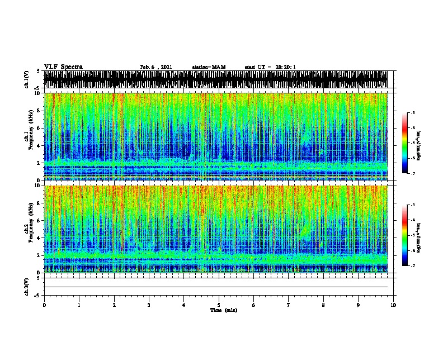Click the "4" kHz tick on ch.2 frequency axis

pyautogui.click(x=39, y=238)
